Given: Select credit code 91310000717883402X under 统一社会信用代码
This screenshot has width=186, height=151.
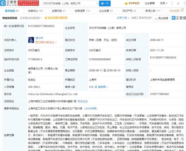Looking at the screenshot, I should tap(41, 26).
